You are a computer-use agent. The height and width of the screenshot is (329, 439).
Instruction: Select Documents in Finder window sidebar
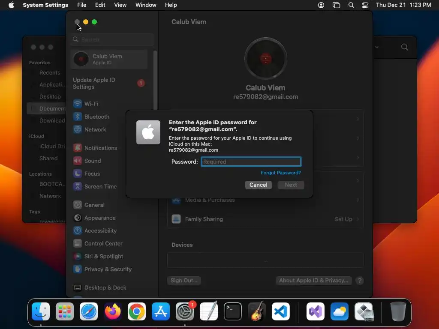tap(46, 108)
